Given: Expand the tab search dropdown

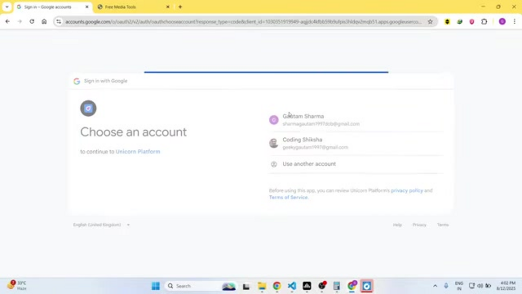Looking at the screenshot, I should (7, 7).
